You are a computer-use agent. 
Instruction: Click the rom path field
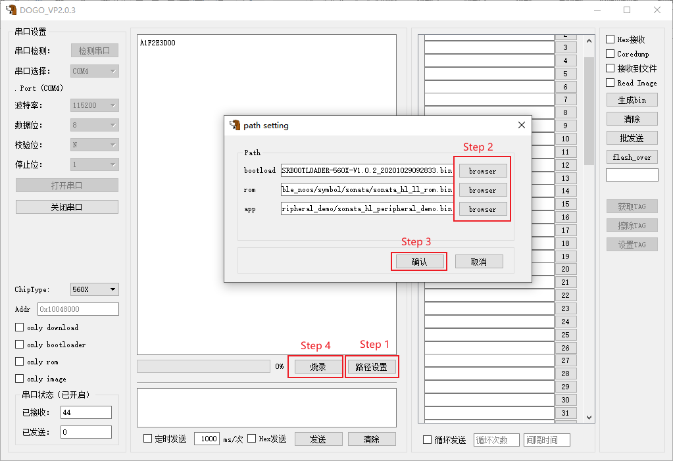pyautogui.click(x=367, y=189)
